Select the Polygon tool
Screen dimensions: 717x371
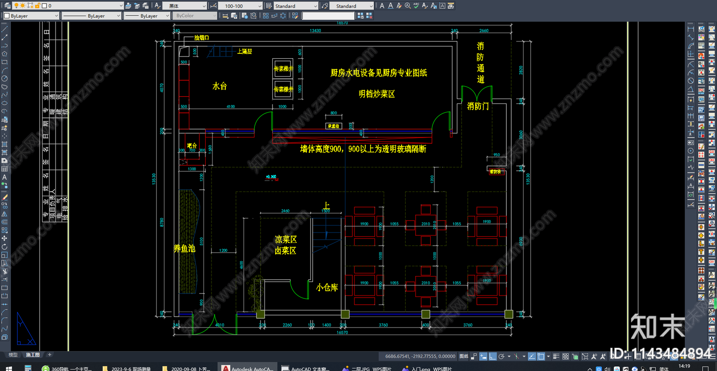4,54
